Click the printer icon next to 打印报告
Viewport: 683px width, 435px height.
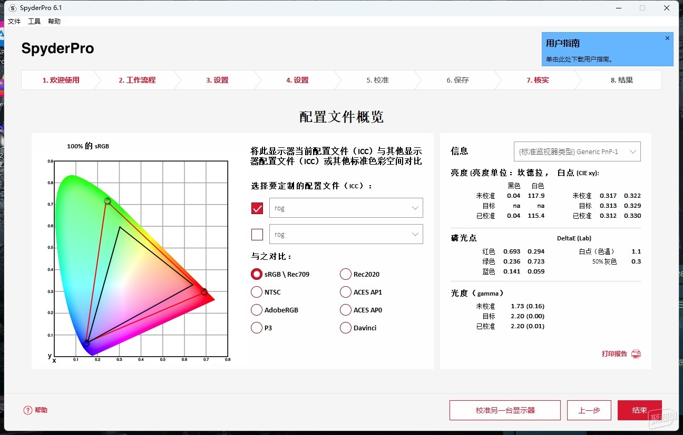(636, 353)
